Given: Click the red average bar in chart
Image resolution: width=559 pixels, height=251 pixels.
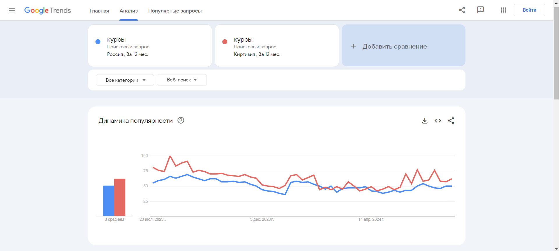Looking at the screenshot, I should click(120, 197).
